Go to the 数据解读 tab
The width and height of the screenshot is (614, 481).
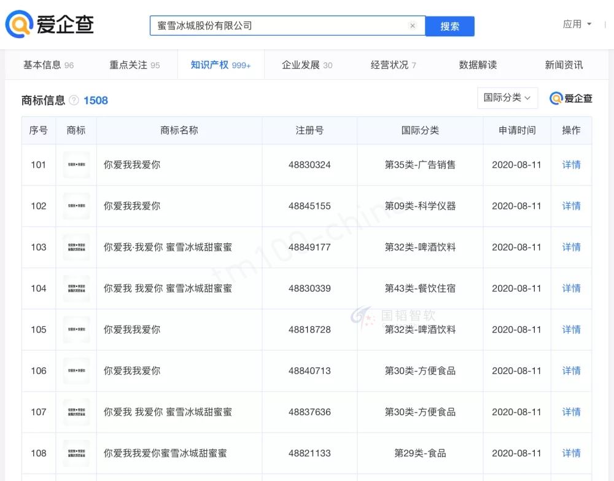click(x=478, y=65)
